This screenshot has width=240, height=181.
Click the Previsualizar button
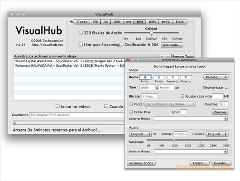point(220,112)
